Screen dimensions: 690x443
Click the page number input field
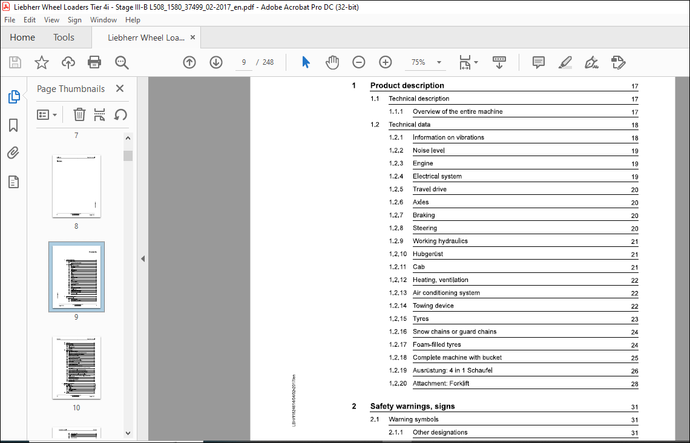coord(244,62)
